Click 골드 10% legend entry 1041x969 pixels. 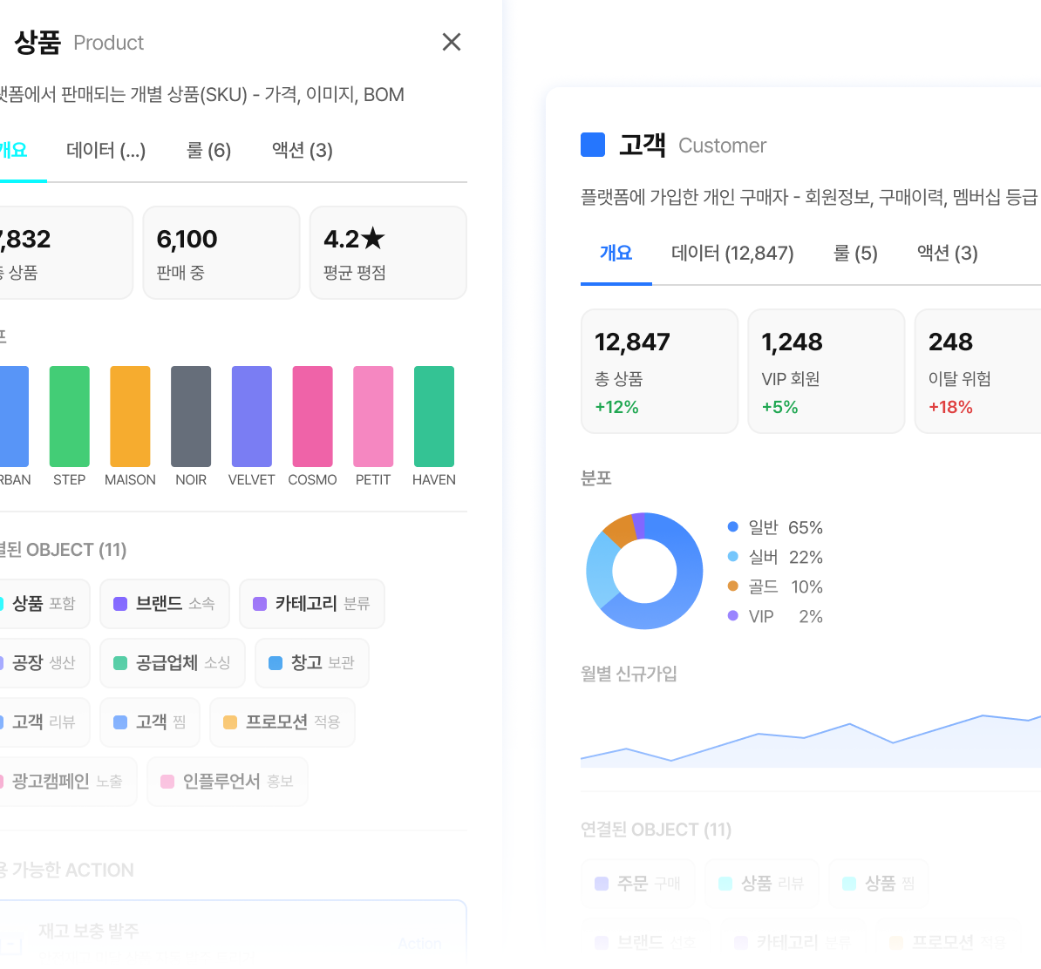[775, 587]
